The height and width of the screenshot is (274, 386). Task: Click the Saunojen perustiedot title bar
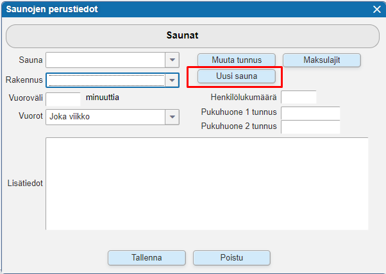point(186,10)
